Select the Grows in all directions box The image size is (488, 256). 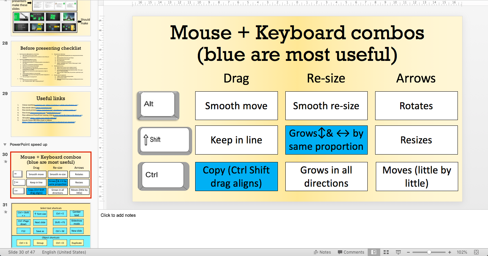[326, 177]
